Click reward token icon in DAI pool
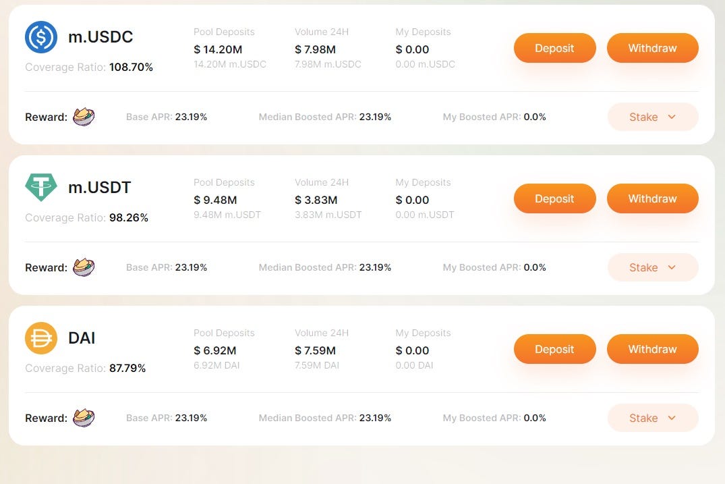The image size is (725, 484). (x=84, y=417)
